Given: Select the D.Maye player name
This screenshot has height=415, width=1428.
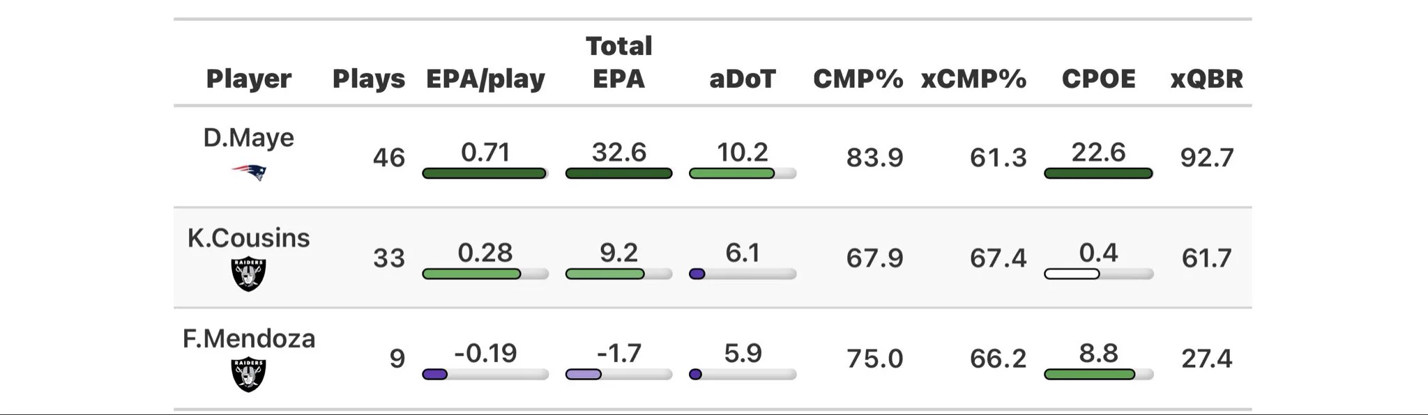Looking at the screenshot, I should point(249,138).
